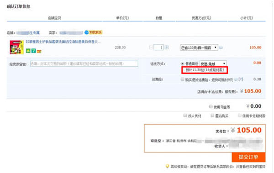Click the info bubble beside the discount dropdown

pyautogui.click(x=221, y=47)
